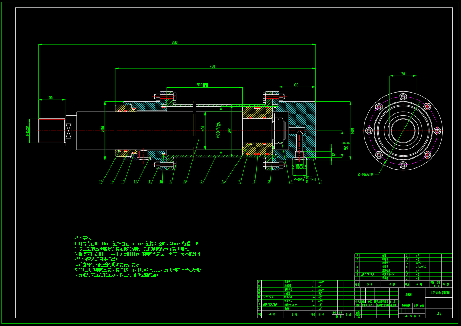The width and height of the screenshot is (461, 326).
Task: Click part balloon number 13
Action: (123, 182)
